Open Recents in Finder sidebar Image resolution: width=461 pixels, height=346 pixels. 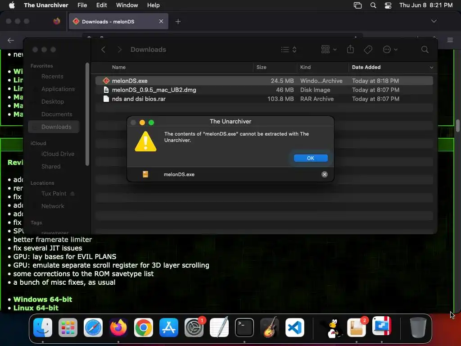click(52, 76)
